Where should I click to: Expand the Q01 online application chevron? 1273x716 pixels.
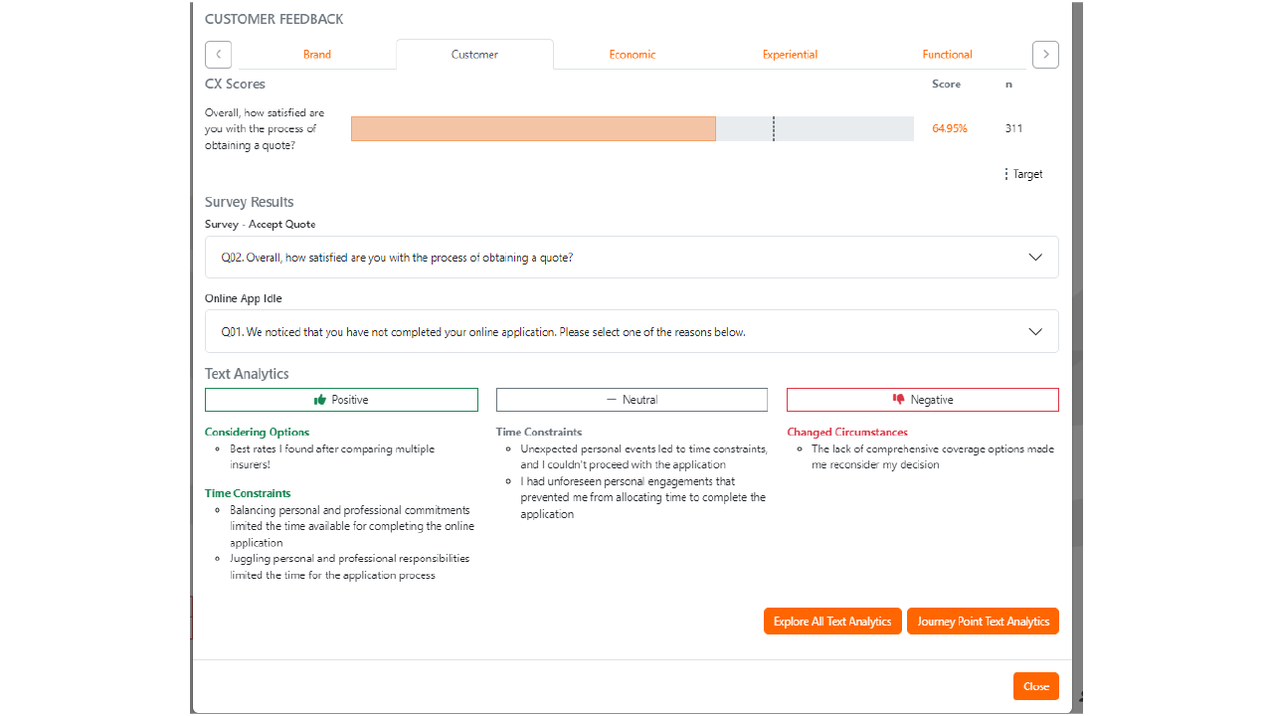tap(1035, 332)
